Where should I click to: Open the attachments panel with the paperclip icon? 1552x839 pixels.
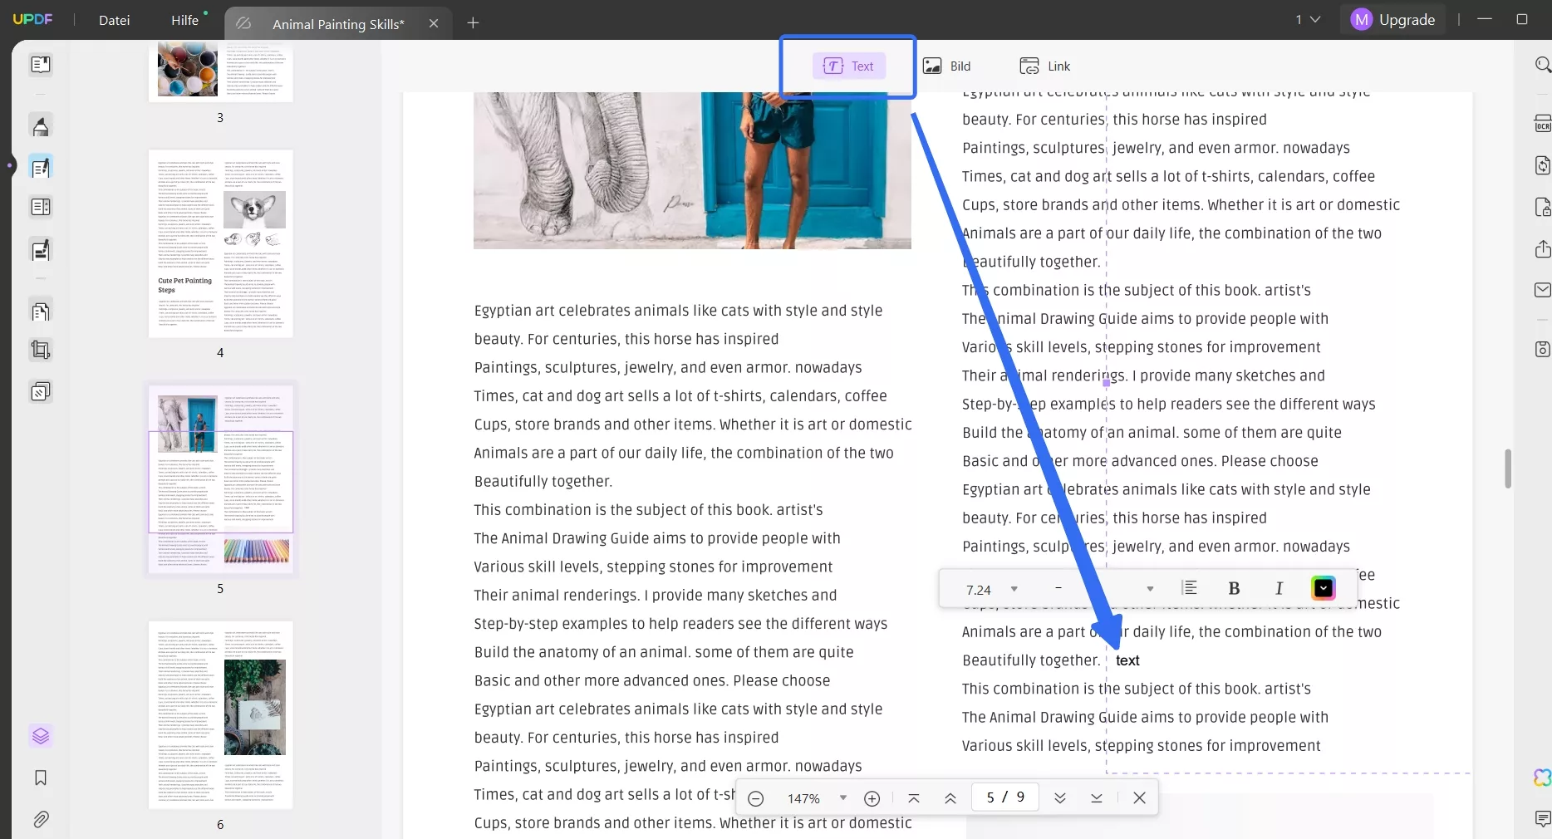tap(40, 820)
